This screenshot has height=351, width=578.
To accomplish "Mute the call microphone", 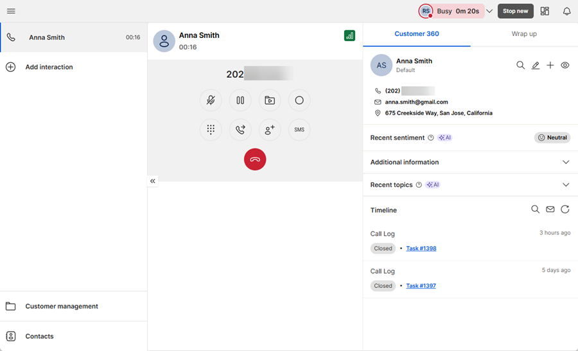I will pyautogui.click(x=210, y=100).
